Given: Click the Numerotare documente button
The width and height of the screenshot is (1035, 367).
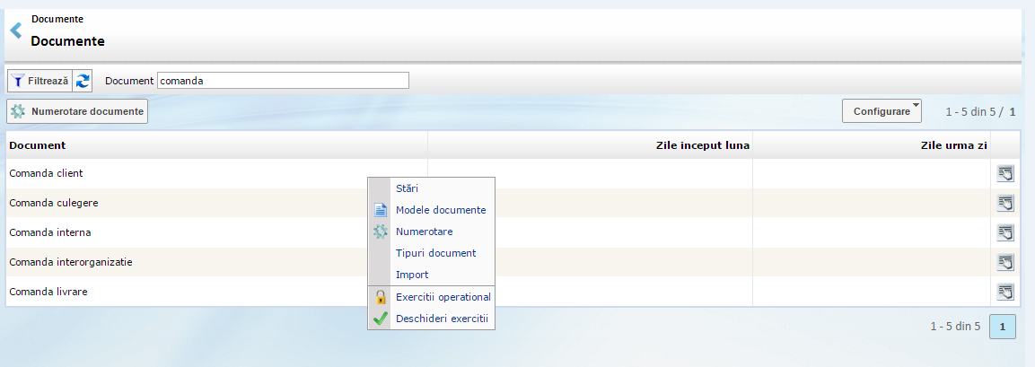Looking at the screenshot, I should pos(77,112).
